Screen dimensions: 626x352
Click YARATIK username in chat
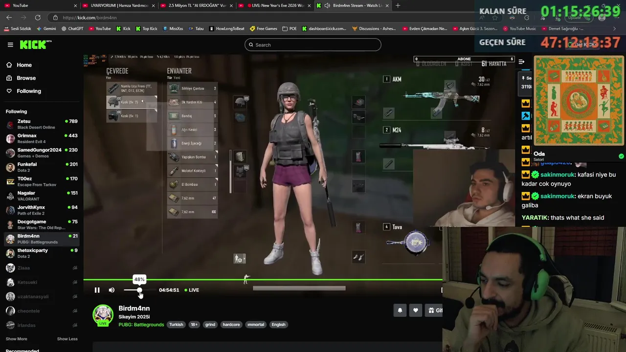click(x=535, y=218)
